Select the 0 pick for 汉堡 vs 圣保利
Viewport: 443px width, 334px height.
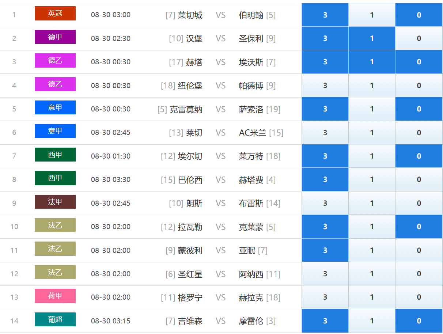pyautogui.click(x=419, y=38)
